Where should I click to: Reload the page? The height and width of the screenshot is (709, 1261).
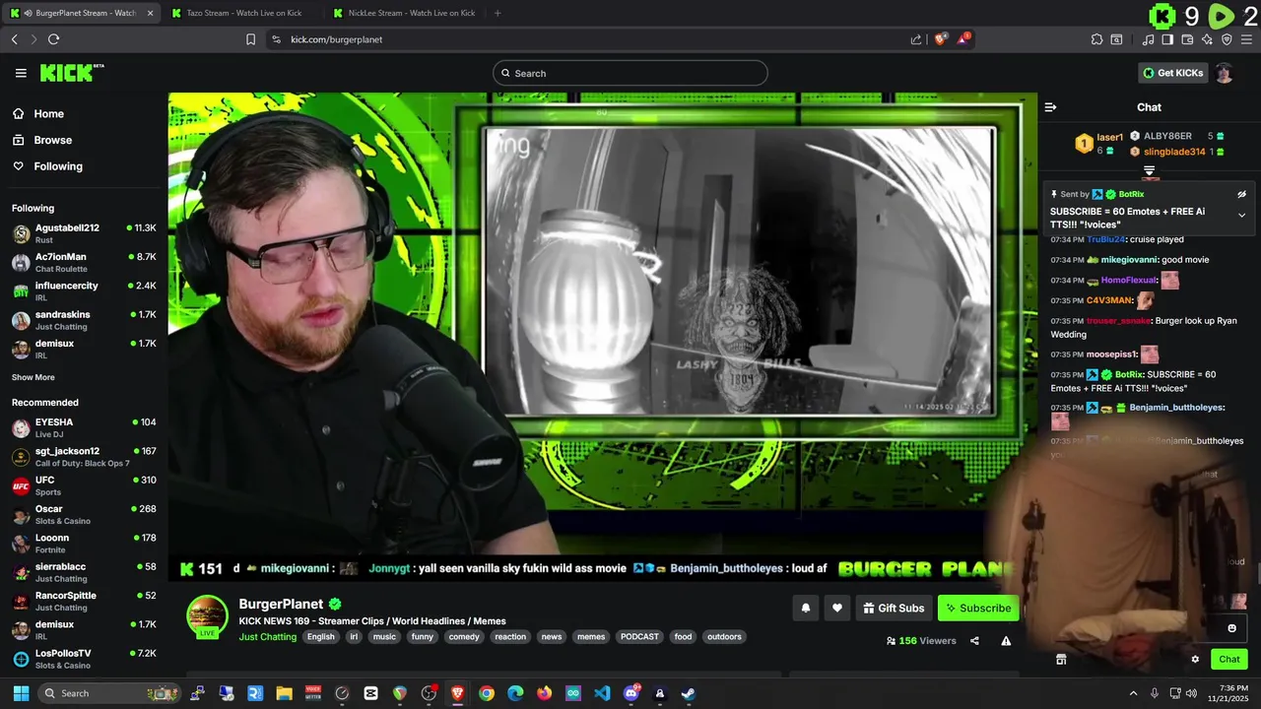[x=53, y=39]
